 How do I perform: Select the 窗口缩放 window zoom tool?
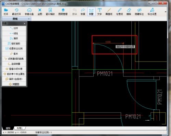click(x=50, y=12)
